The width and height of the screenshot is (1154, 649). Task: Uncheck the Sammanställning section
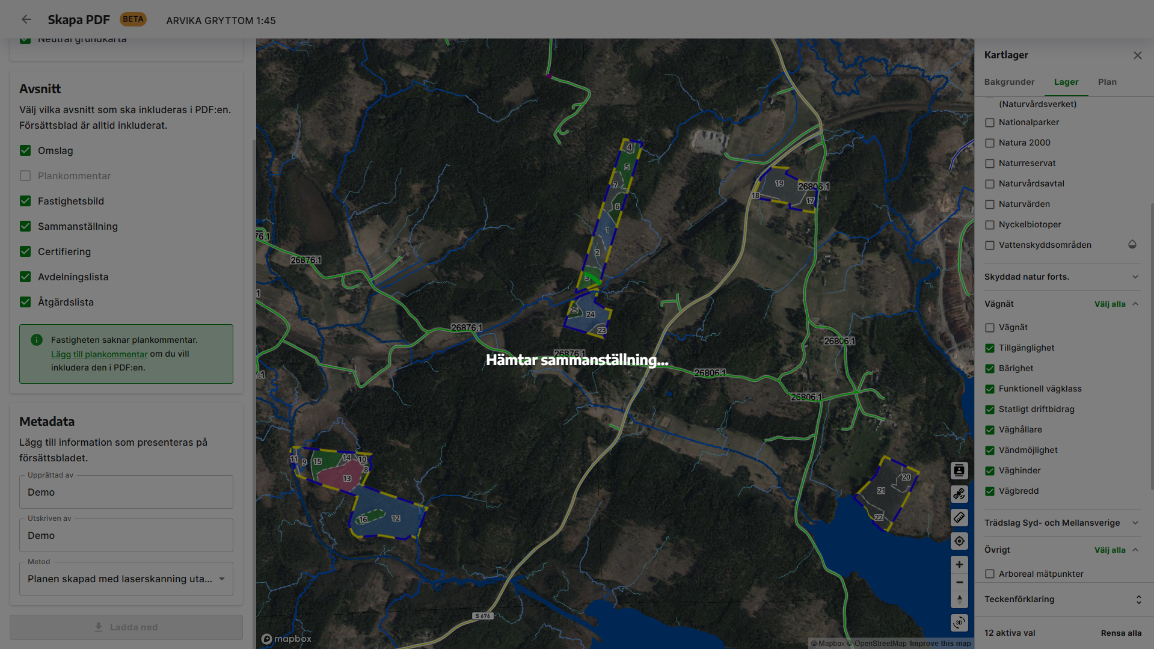click(25, 226)
